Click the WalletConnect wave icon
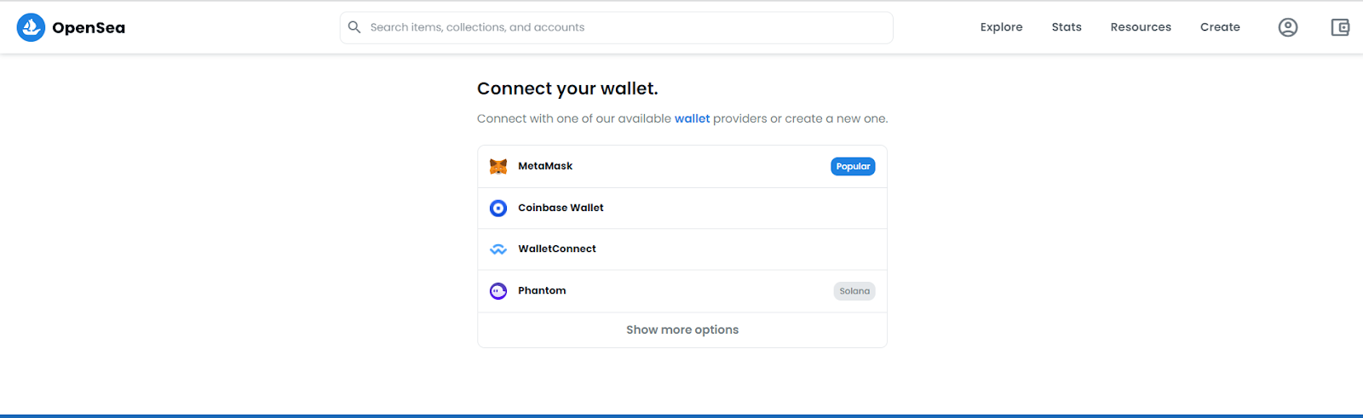Viewport: 1363px width, 418px height. pyautogui.click(x=498, y=249)
